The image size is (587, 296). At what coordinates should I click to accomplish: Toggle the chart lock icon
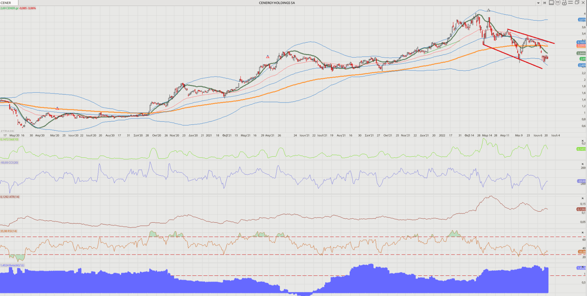564,3
